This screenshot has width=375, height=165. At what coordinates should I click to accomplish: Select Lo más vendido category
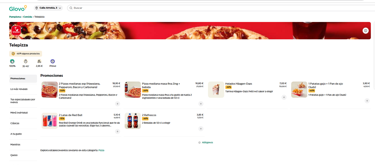click(x=23, y=89)
